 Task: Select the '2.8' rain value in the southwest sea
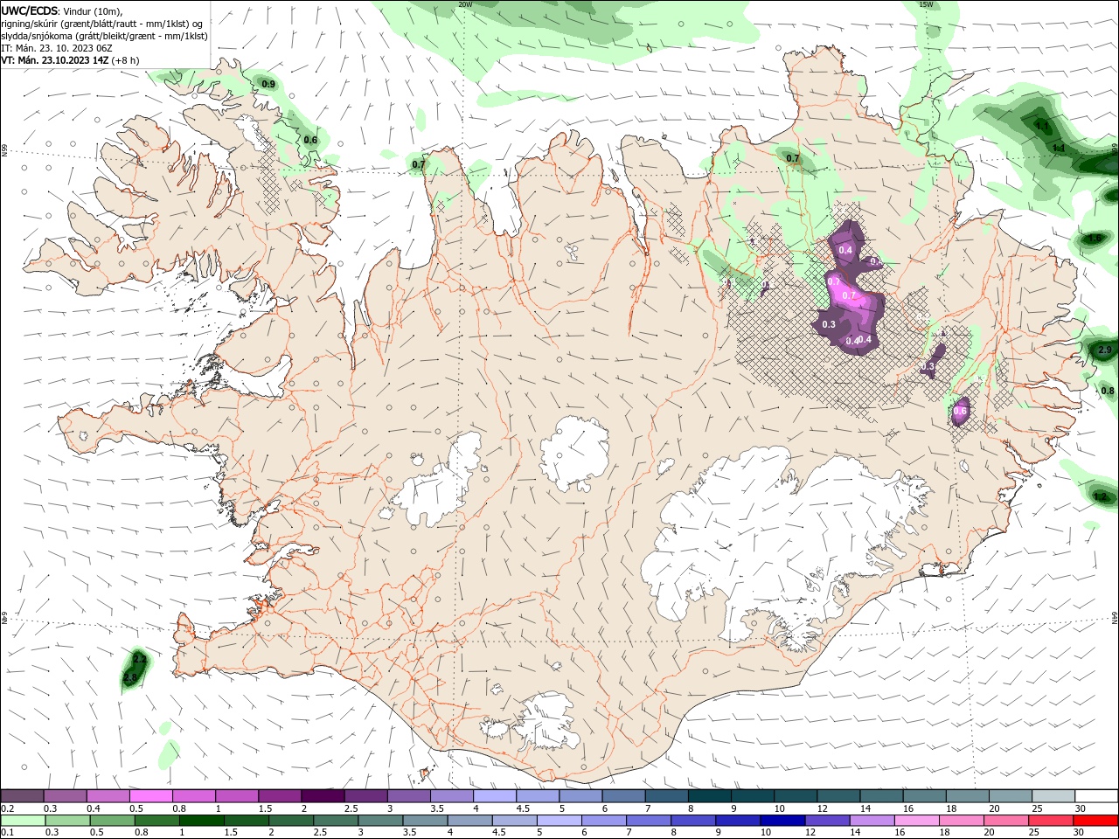(x=130, y=677)
